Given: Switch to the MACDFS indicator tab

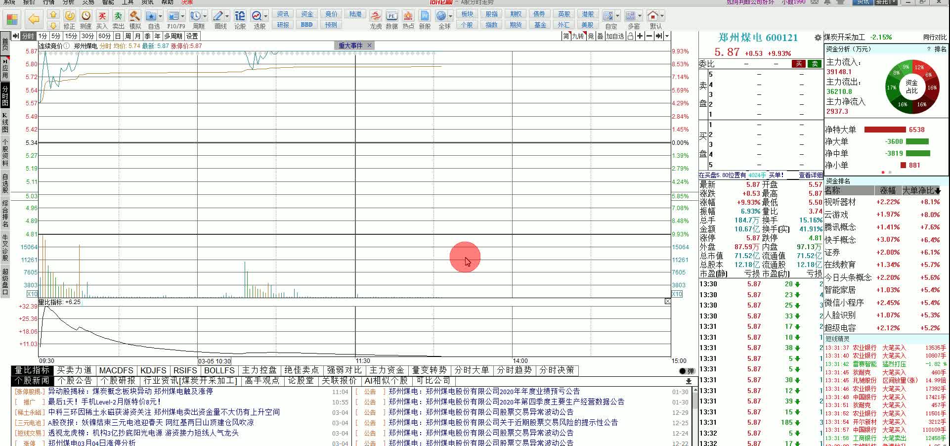Looking at the screenshot, I should point(116,370).
